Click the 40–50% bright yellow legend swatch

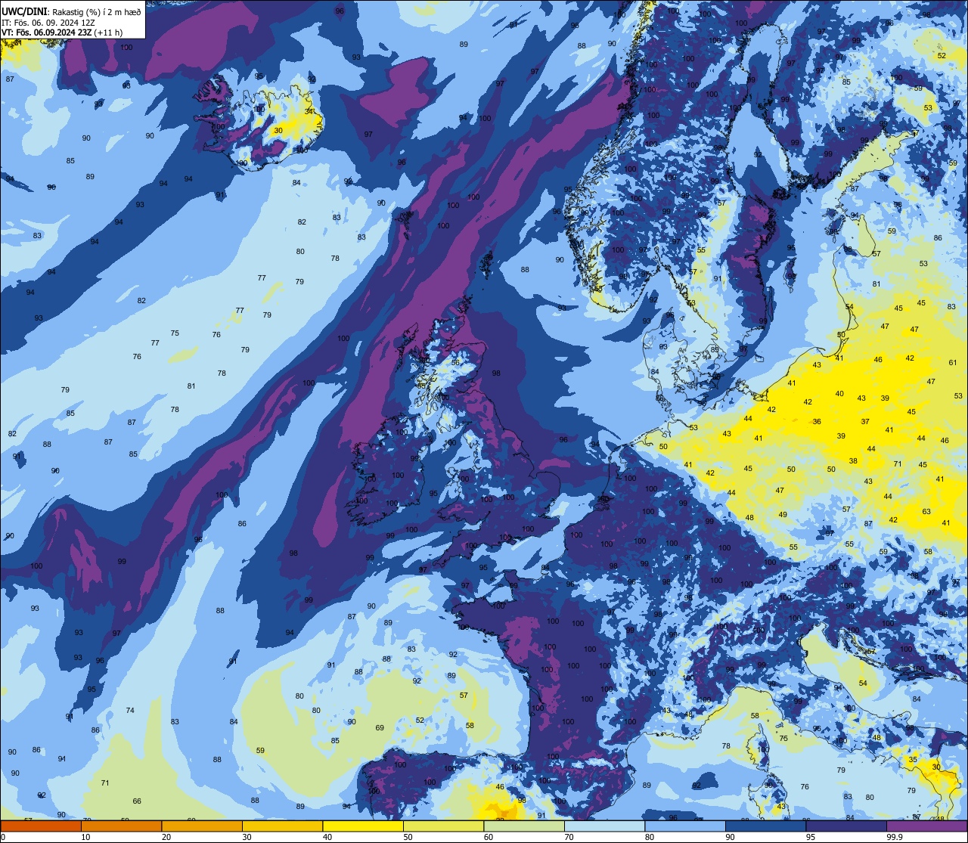click(x=363, y=826)
